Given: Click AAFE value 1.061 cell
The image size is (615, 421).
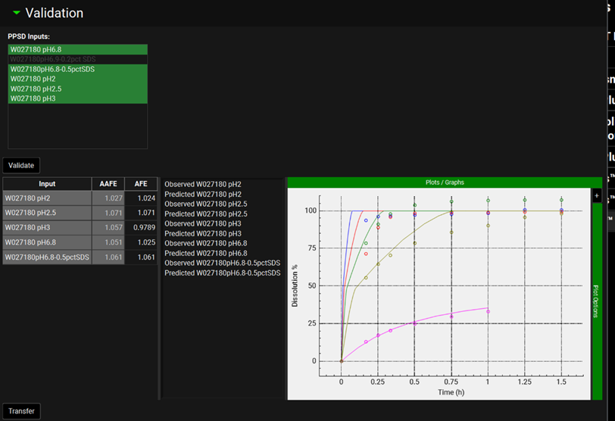Looking at the screenshot, I should [108, 257].
